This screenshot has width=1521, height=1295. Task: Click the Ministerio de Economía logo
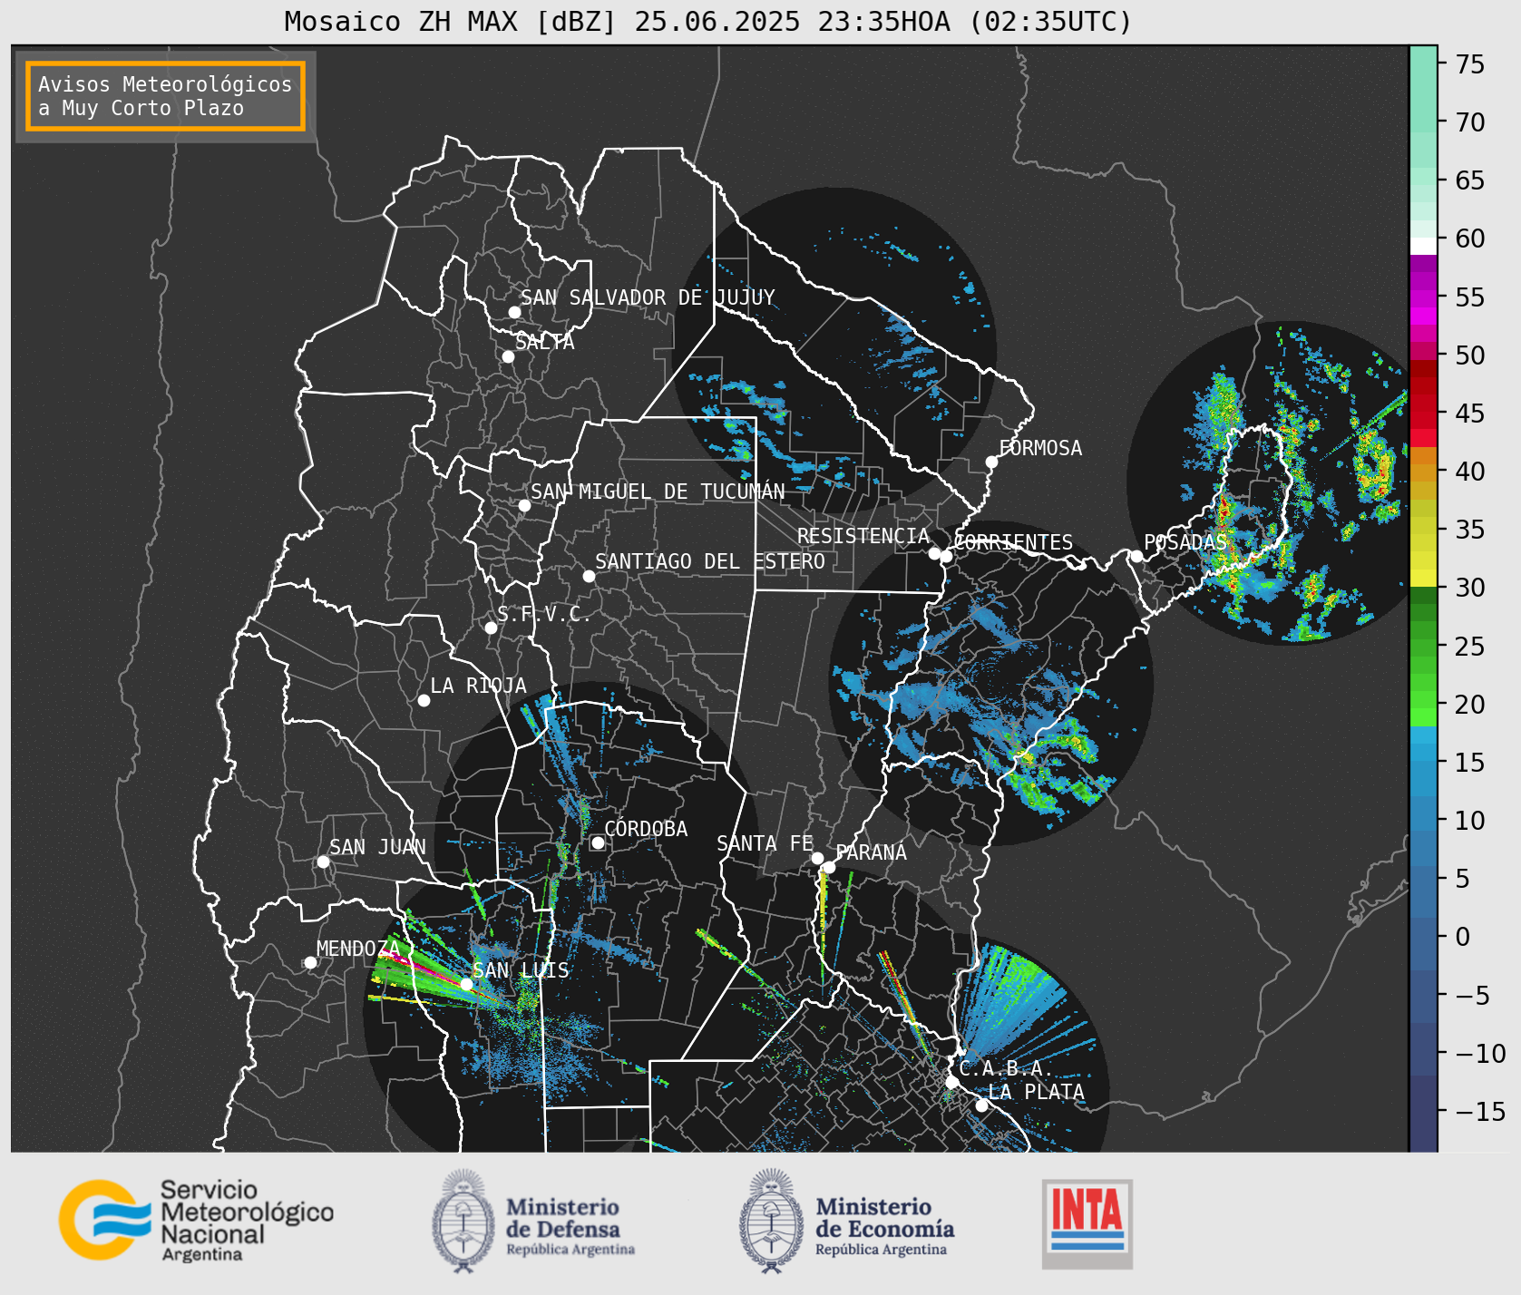coord(846,1221)
